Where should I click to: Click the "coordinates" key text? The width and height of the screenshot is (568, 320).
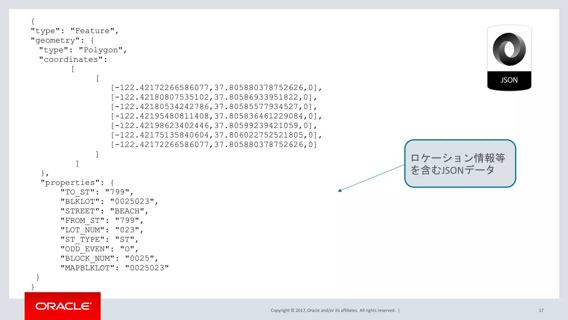pyautogui.click(x=71, y=59)
